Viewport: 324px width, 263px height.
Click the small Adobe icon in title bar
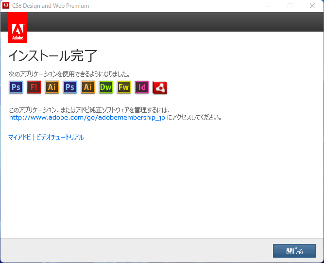(6, 5)
